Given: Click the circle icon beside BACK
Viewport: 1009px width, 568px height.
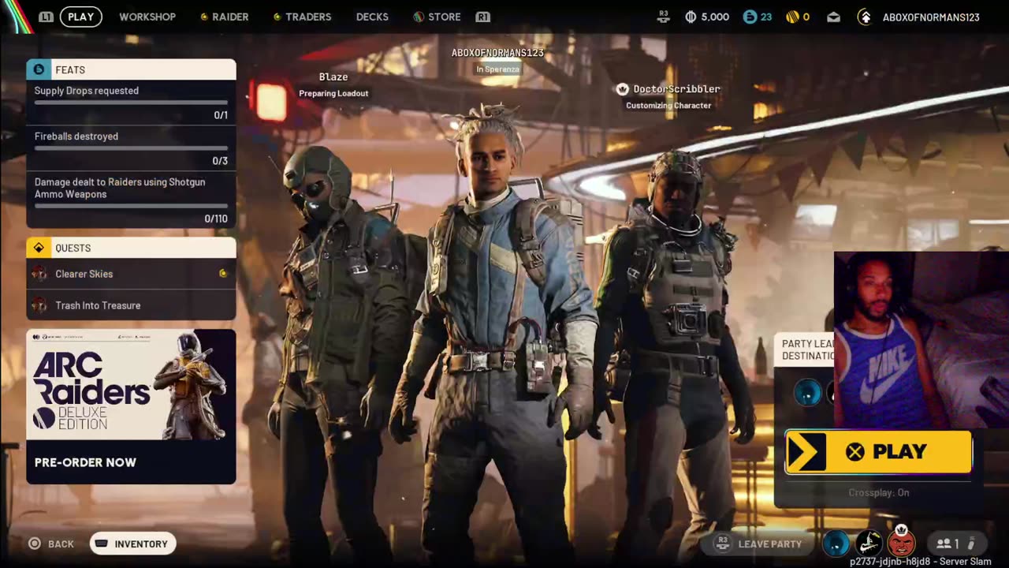Looking at the screenshot, I should (35, 544).
